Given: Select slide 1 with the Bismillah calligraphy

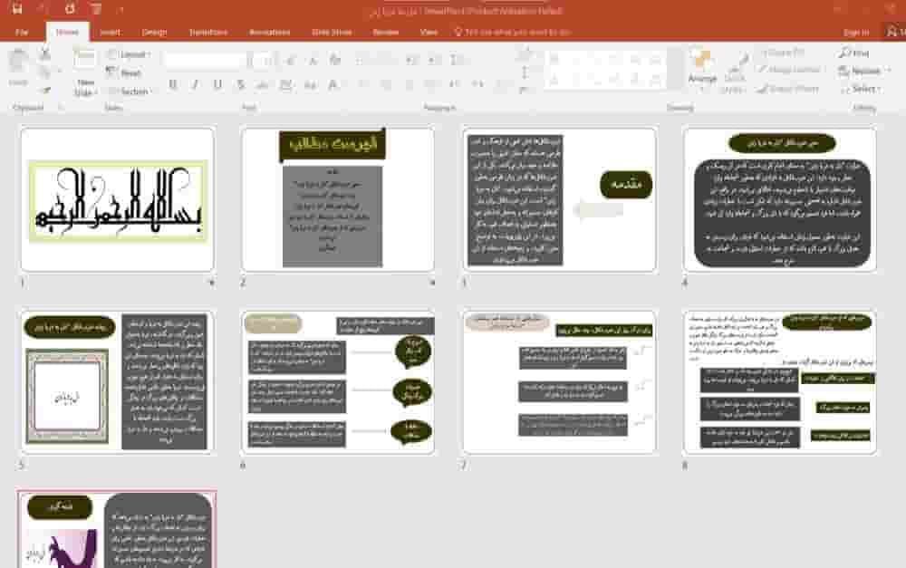Looking at the screenshot, I should (118, 199).
